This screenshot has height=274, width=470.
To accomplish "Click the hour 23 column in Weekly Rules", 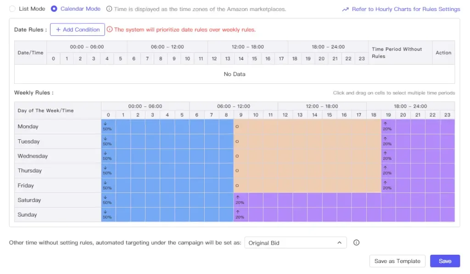I will pyautogui.click(x=447, y=115).
